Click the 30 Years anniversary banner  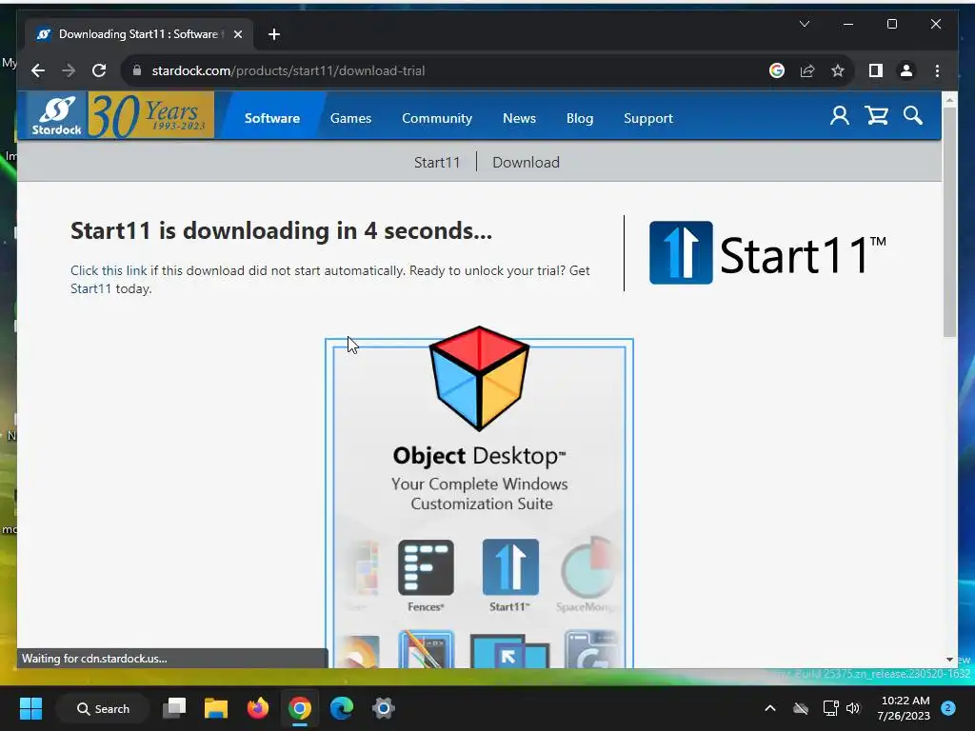(151, 115)
